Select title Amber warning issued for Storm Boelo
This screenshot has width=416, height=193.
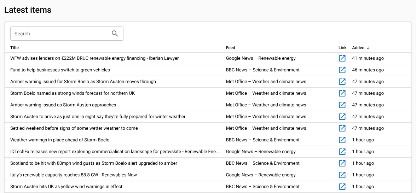pyautogui.click(x=83, y=82)
